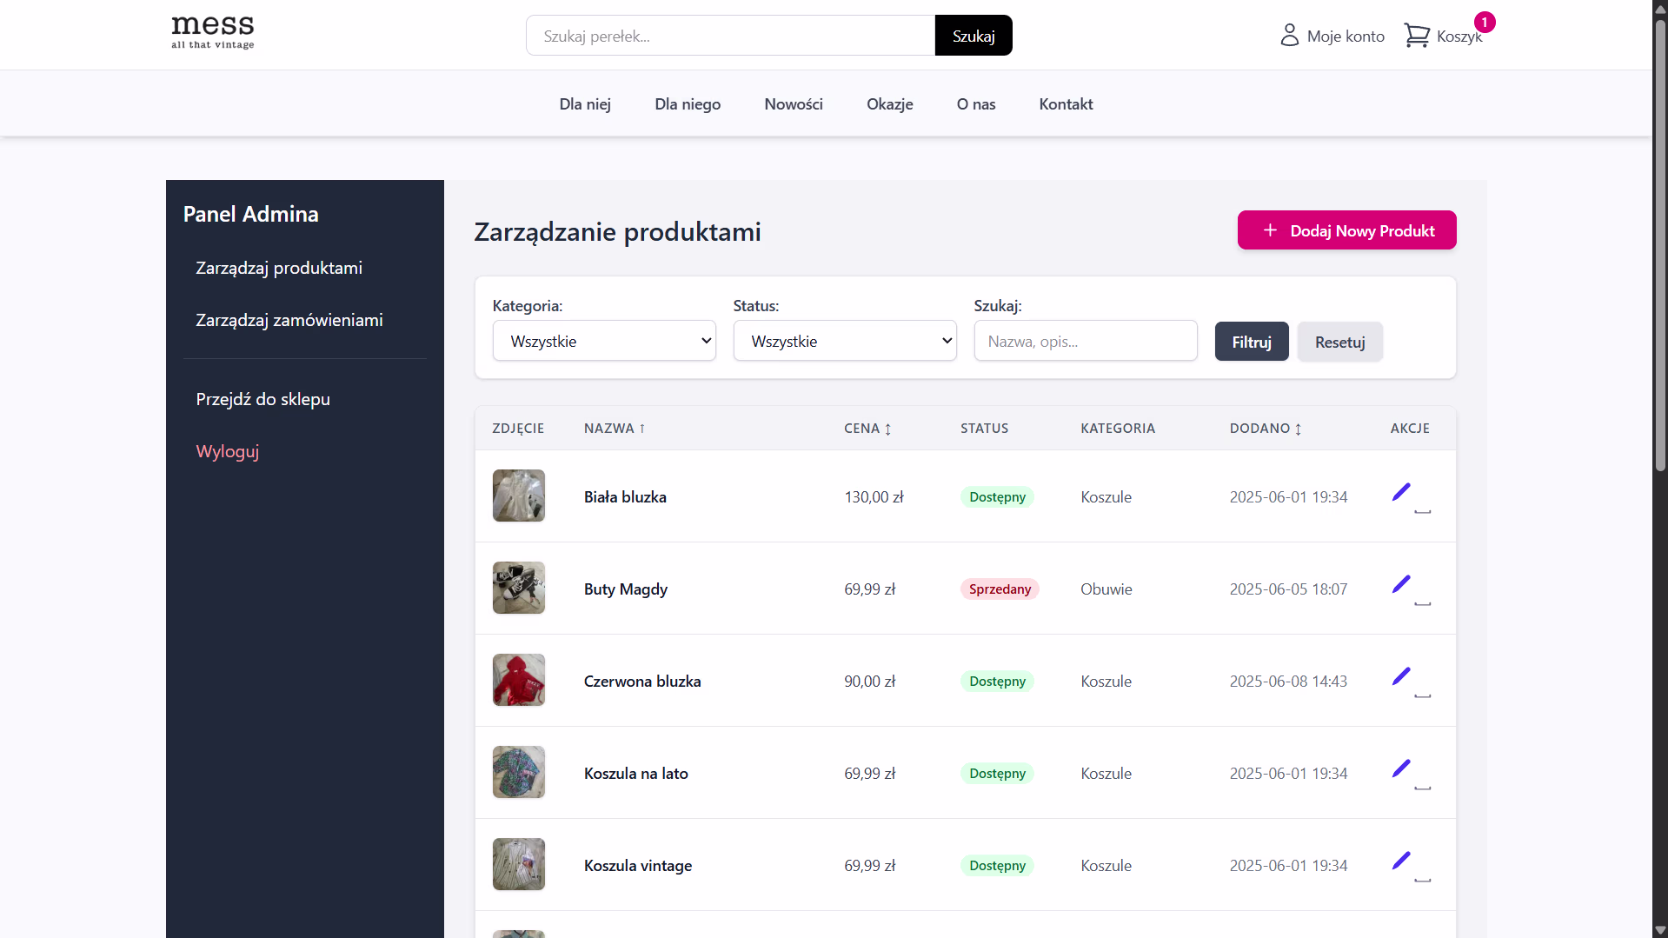Open the Dla niej menu item
The height and width of the screenshot is (938, 1668).
(585, 104)
